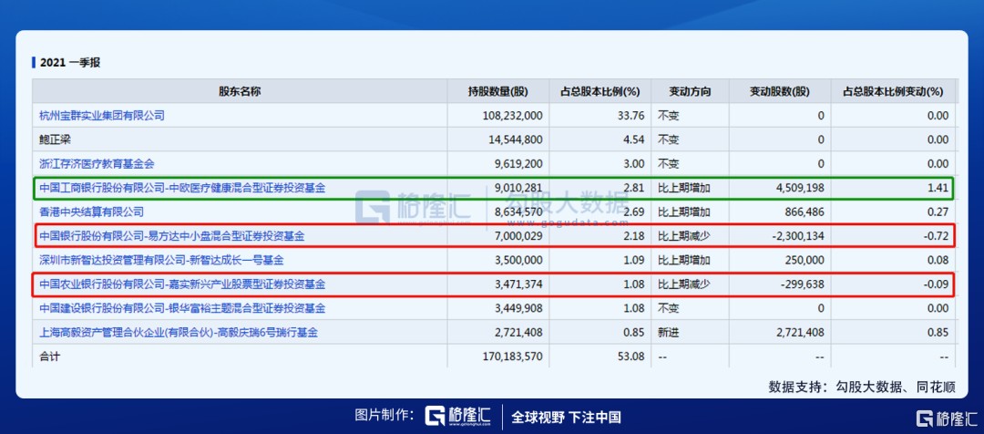Select percentage cell 2.69
Image resolution: width=984 pixels, height=434 pixels.
pyautogui.click(x=635, y=212)
